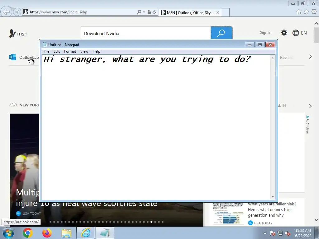This screenshot has width=319, height=239.
Task: Click the Action Center flag icon
Action: click(272, 233)
